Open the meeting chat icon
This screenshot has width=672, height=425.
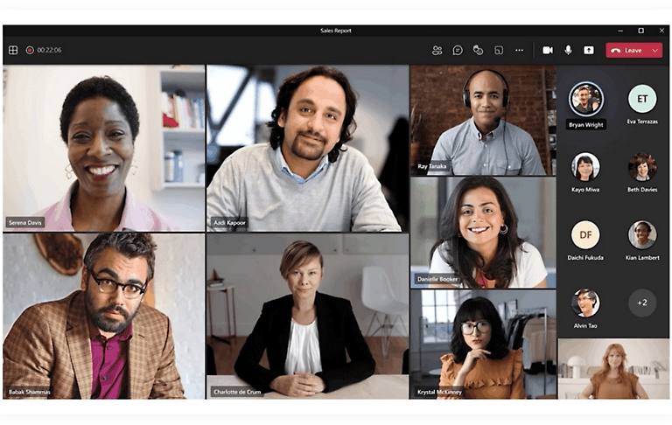click(x=458, y=50)
